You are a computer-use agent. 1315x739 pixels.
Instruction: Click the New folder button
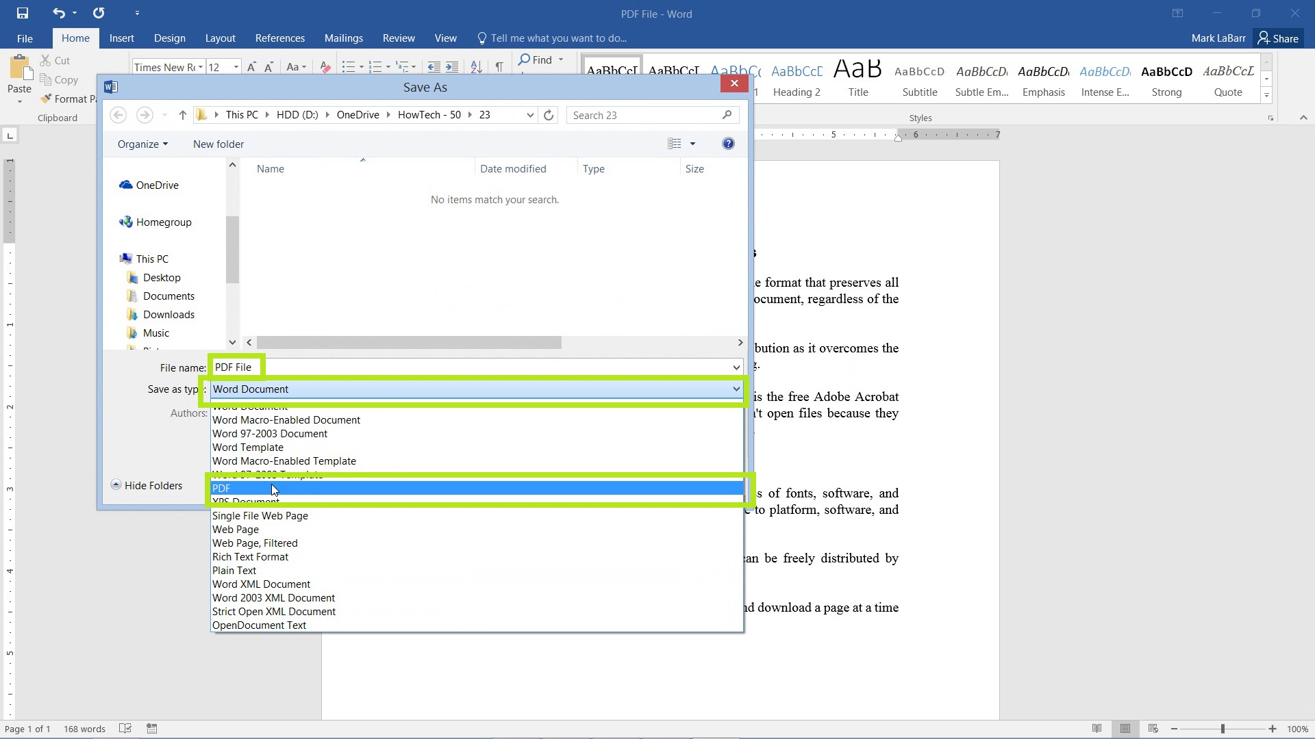[x=218, y=144]
